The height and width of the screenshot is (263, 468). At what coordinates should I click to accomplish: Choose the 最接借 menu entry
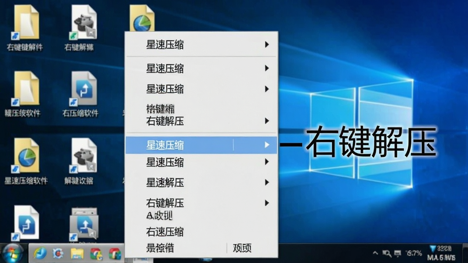click(160, 248)
